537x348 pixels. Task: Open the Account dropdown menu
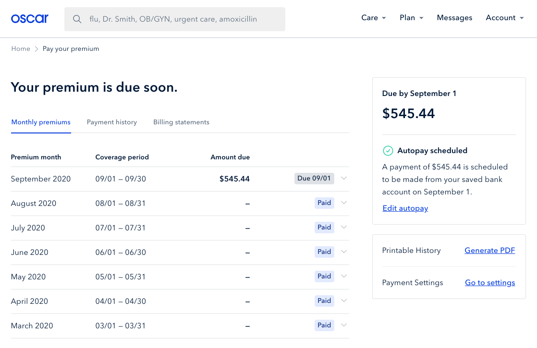pyautogui.click(x=504, y=18)
